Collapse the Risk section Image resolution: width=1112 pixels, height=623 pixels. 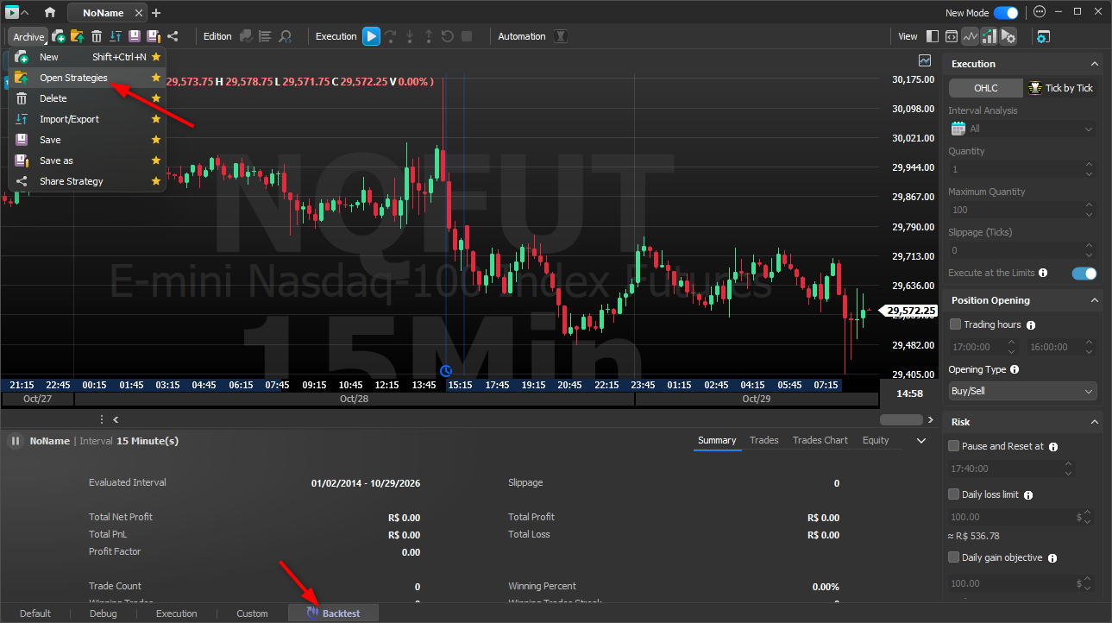click(1095, 422)
